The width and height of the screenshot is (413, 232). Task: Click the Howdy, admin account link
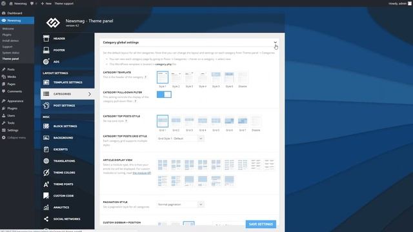click(x=399, y=3)
